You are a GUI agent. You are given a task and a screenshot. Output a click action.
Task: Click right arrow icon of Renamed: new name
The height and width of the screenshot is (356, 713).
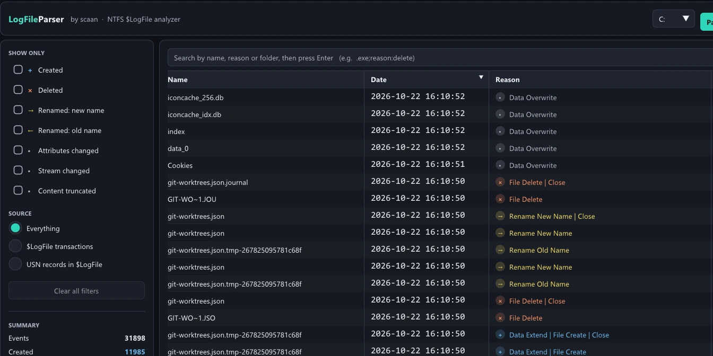(30, 111)
